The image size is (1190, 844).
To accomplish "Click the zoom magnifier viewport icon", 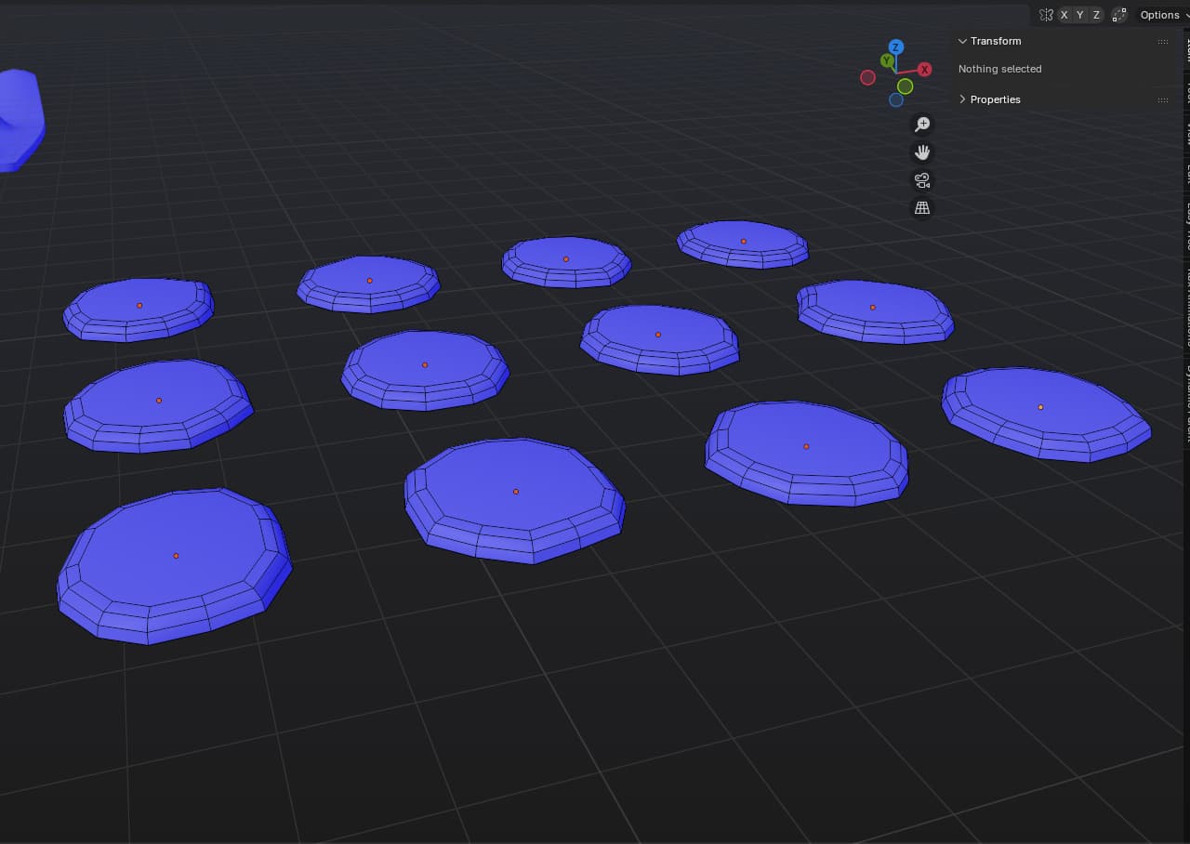I will [x=922, y=125].
